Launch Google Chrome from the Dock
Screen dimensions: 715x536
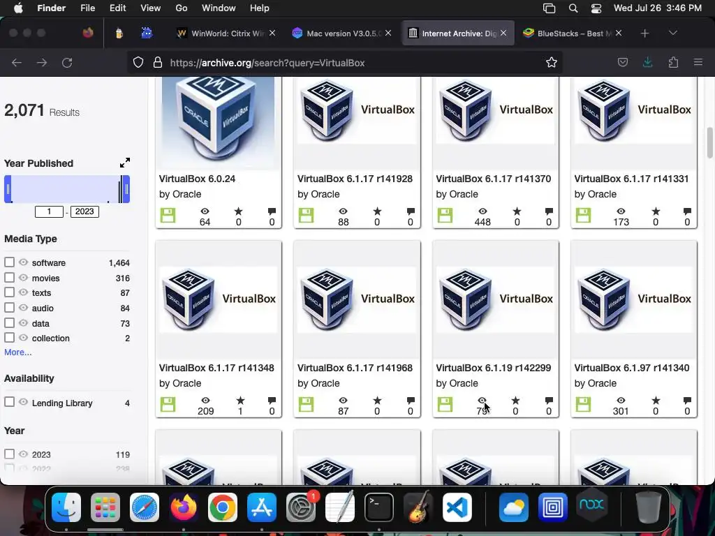click(x=223, y=507)
